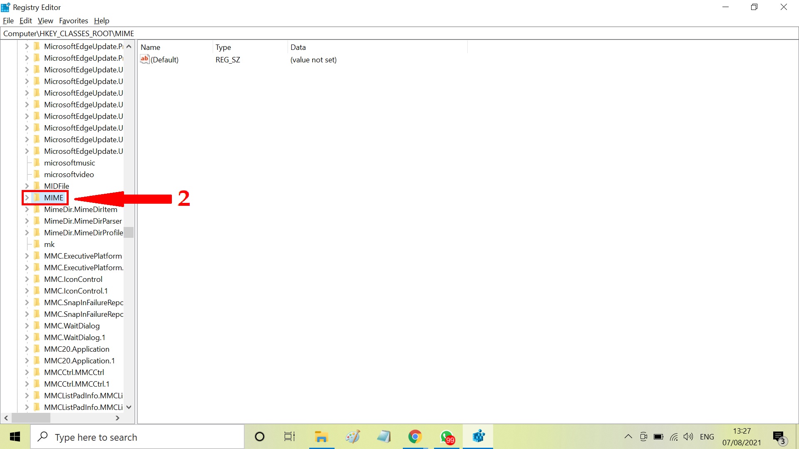Image resolution: width=799 pixels, height=449 pixels.
Task: Open Google Chrome from the taskbar
Action: pos(415,437)
